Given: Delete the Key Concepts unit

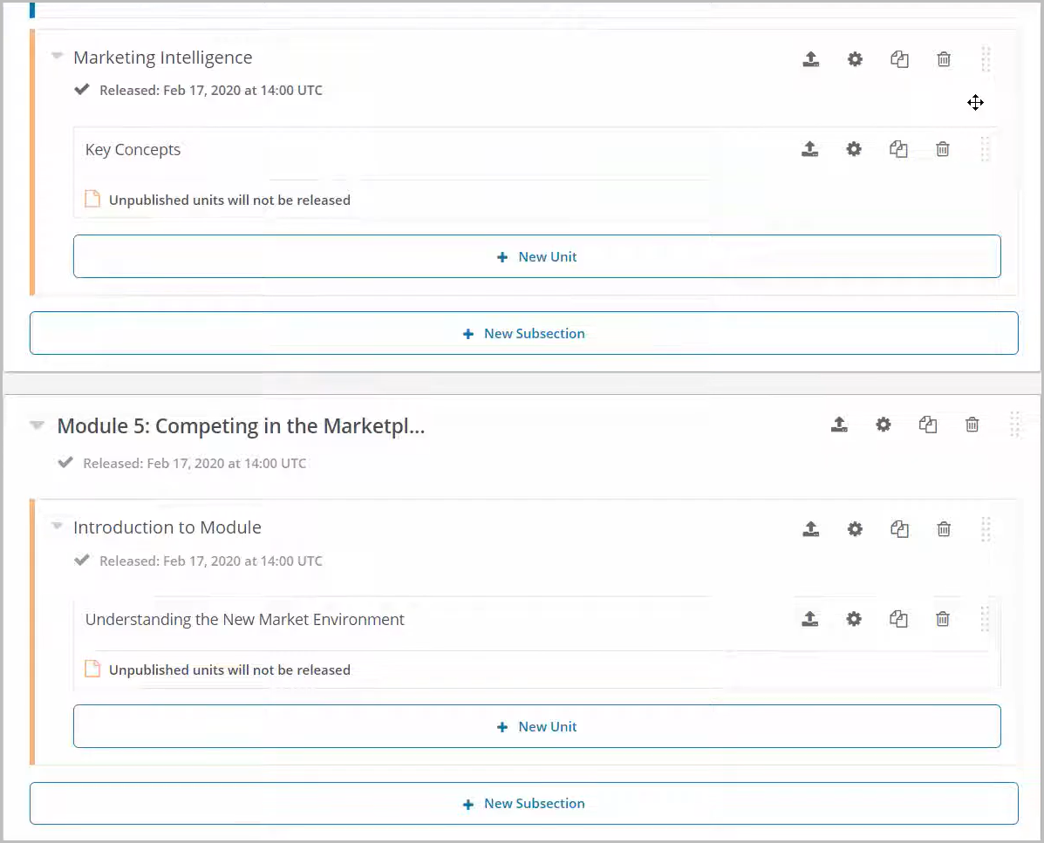Looking at the screenshot, I should pos(943,149).
